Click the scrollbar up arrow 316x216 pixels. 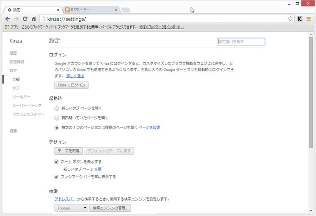pos(311,34)
